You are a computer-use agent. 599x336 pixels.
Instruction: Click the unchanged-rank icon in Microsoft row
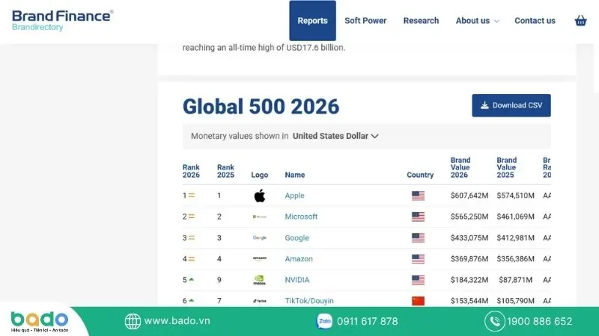click(192, 217)
